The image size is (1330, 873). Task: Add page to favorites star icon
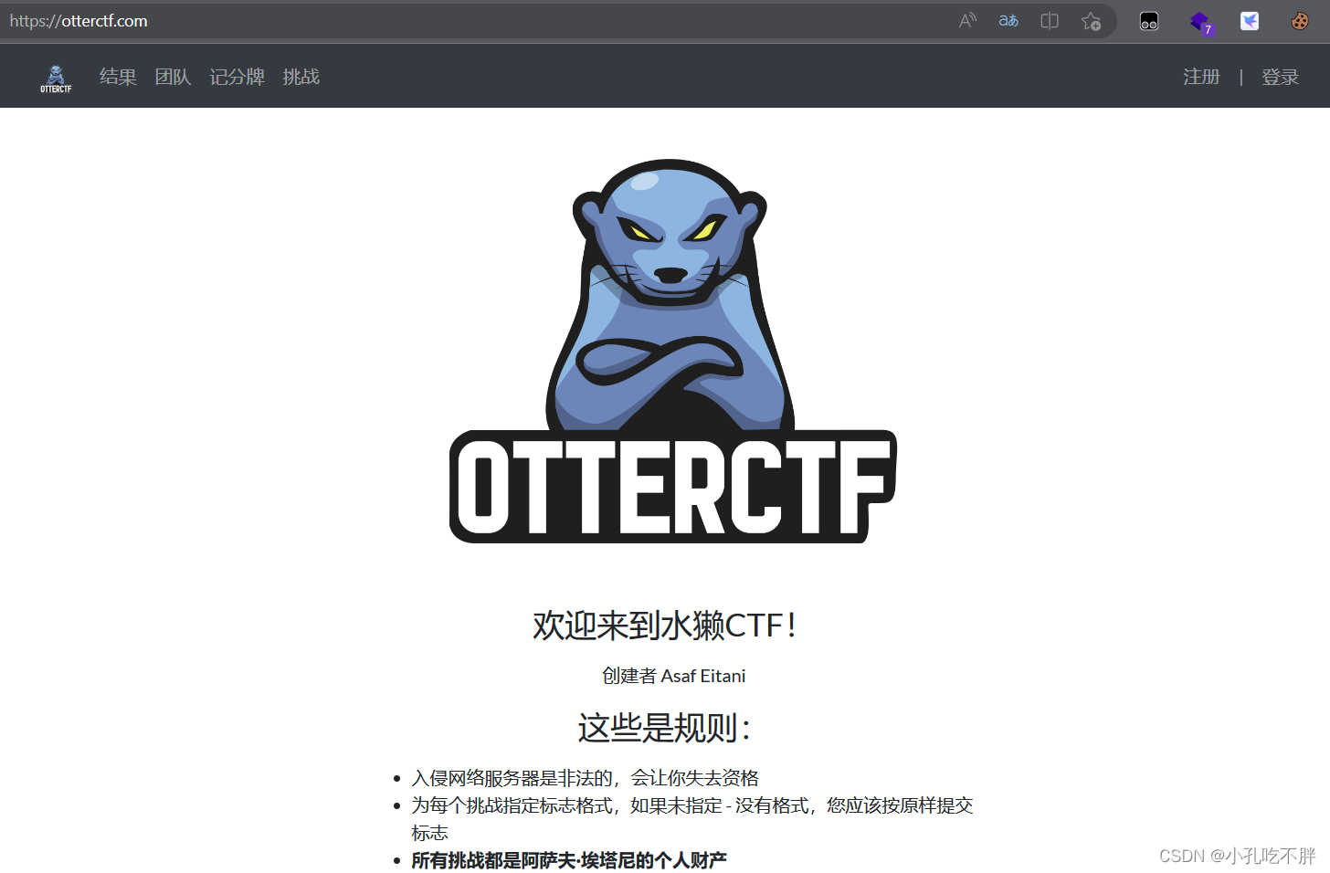[x=1091, y=21]
